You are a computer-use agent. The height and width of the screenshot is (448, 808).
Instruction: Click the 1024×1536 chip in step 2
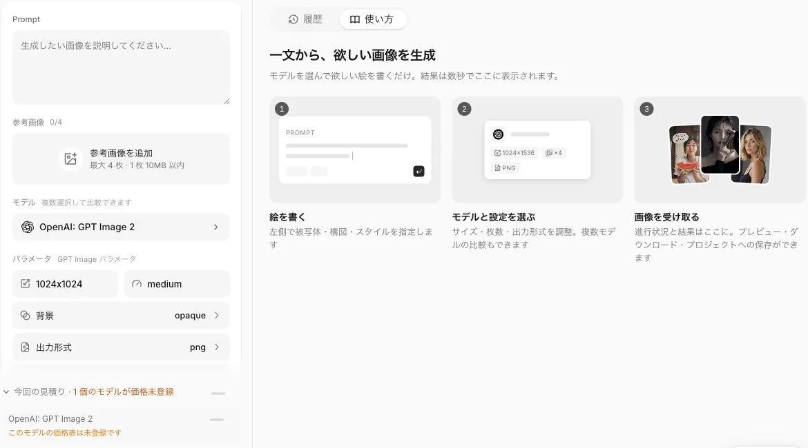pos(514,153)
